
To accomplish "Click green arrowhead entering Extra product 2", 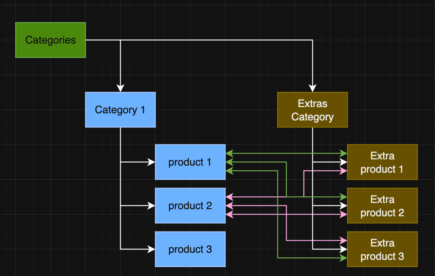I will pyautogui.click(x=344, y=197).
